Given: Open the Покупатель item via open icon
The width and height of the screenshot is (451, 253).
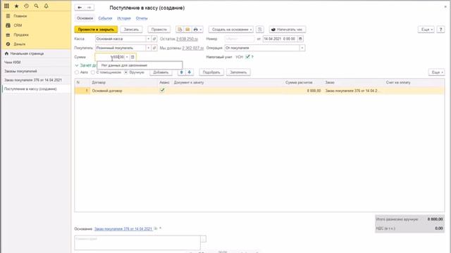Looking at the screenshot, I should click(154, 48).
